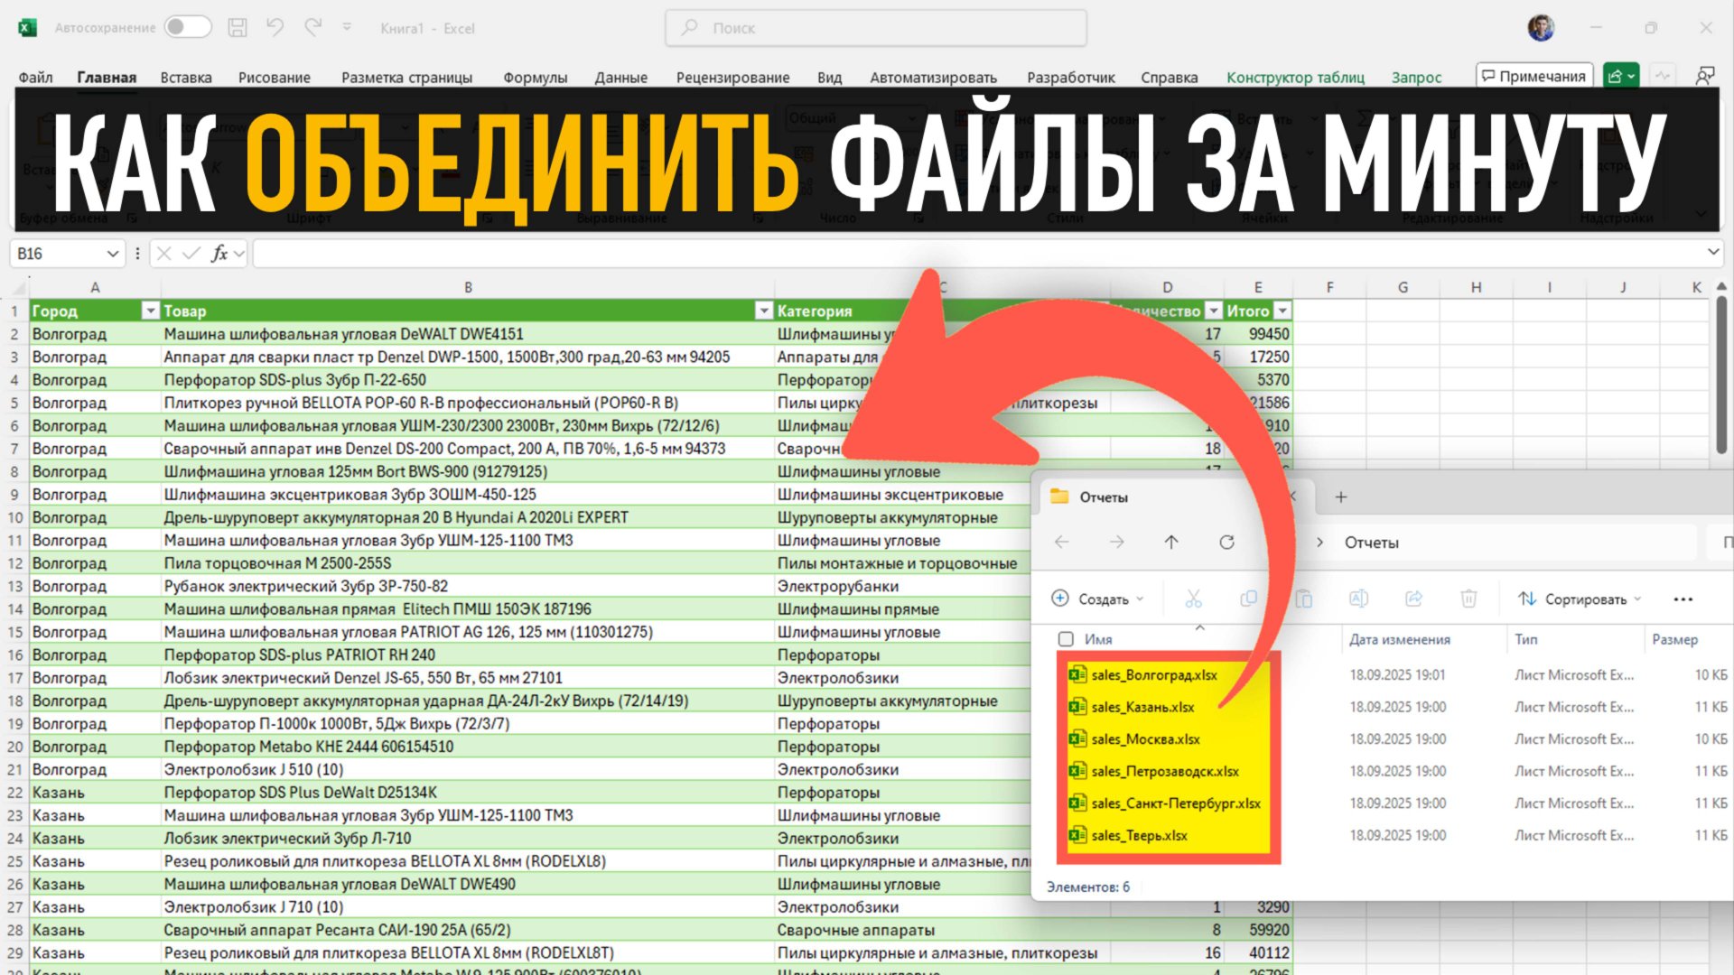The height and width of the screenshot is (975, 1734).
Task: Click the Cut icon in the Отчеты toolbar
Action: 1194,598
